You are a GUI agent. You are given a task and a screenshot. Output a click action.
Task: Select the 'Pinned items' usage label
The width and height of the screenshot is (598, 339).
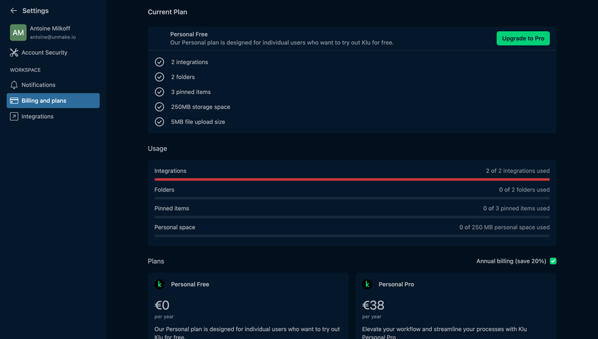tap(172, 208)
